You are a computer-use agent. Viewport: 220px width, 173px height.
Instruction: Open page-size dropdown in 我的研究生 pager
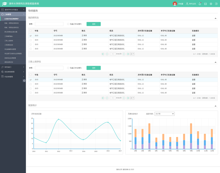pyautogui.click(x=132, y=54)
